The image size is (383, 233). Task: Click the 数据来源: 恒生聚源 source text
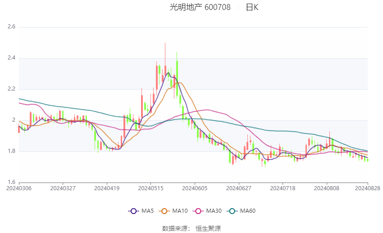[191, 228]
